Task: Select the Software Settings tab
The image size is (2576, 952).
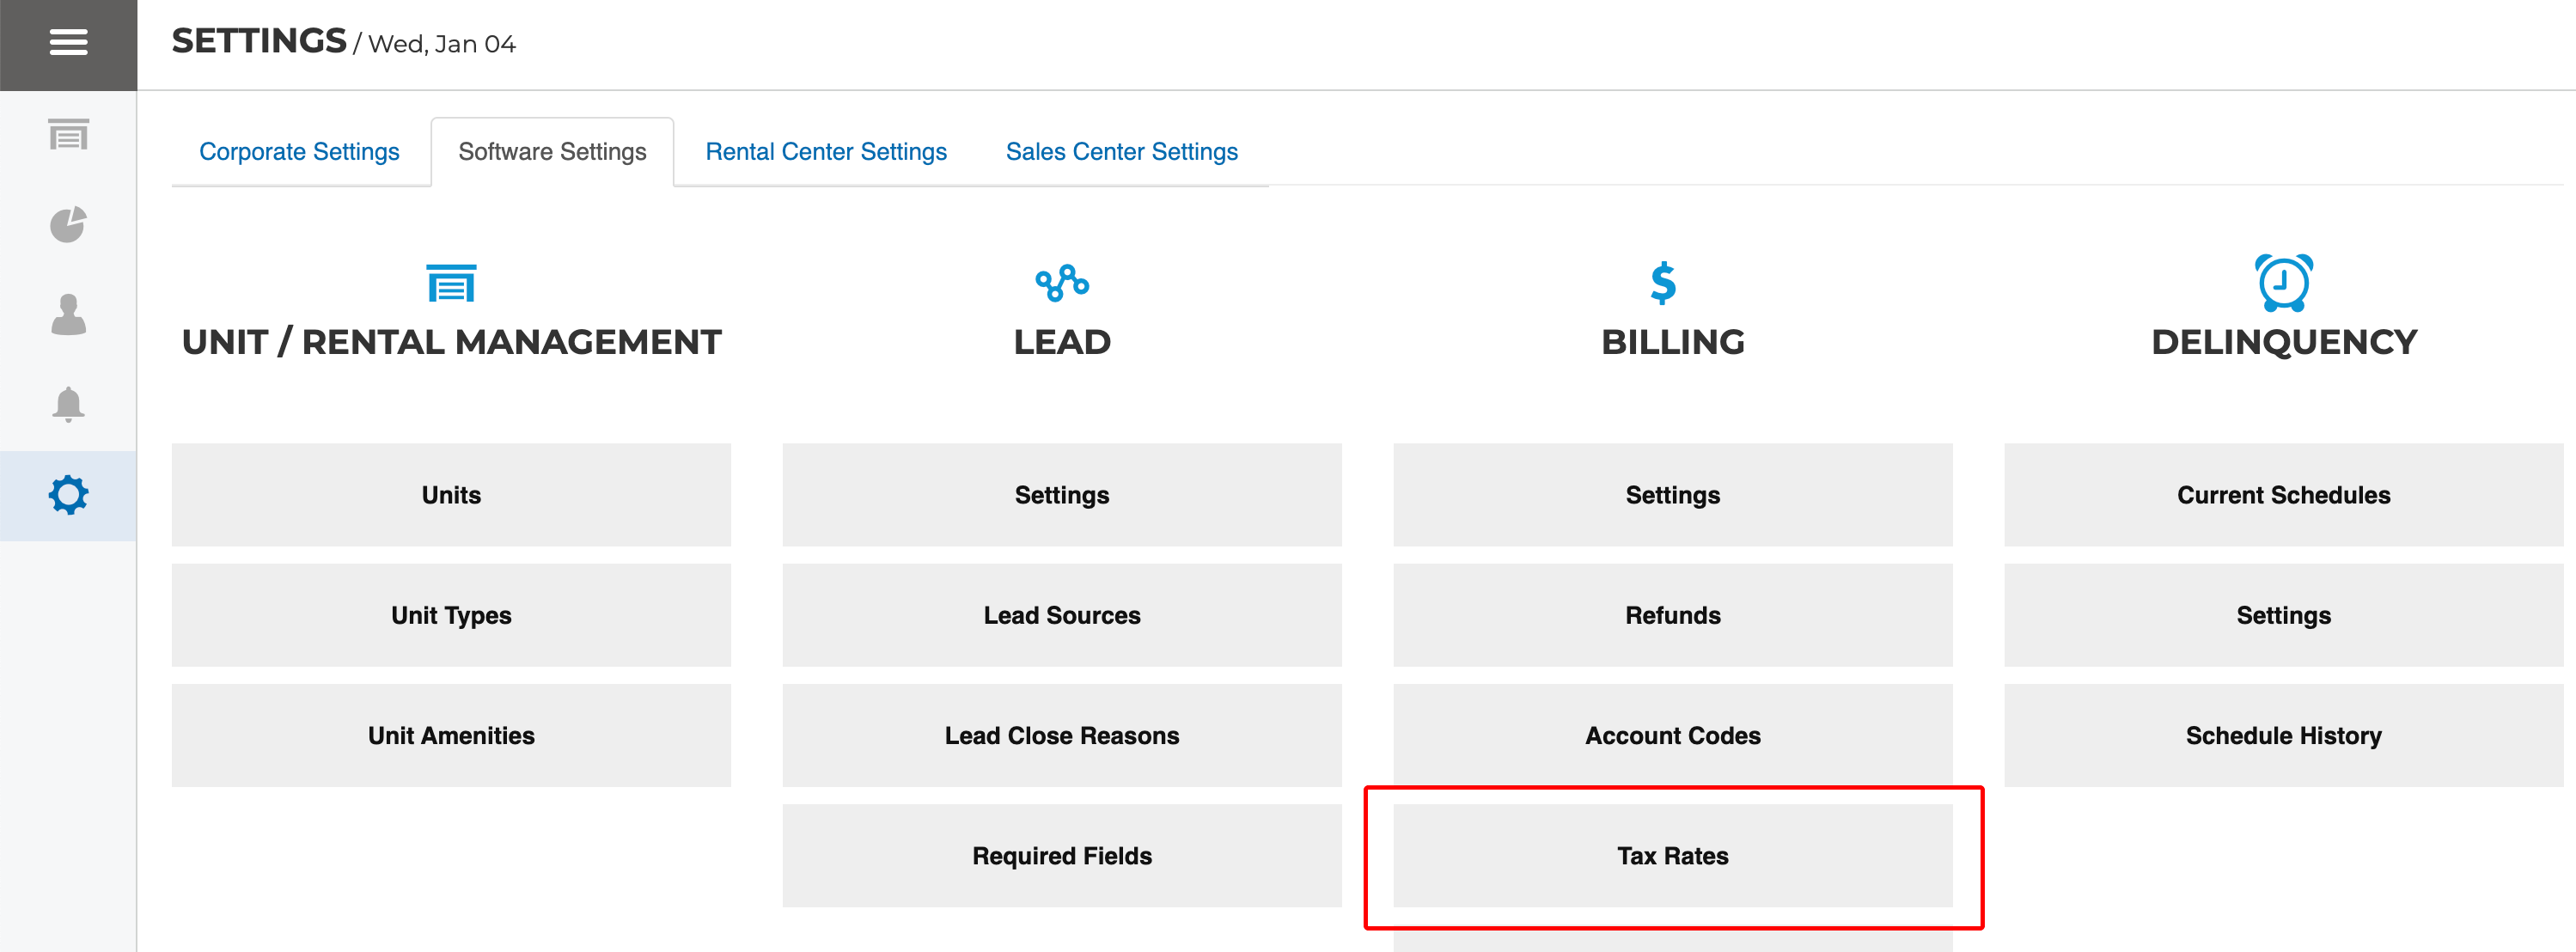Action: [x=552, y=152]
